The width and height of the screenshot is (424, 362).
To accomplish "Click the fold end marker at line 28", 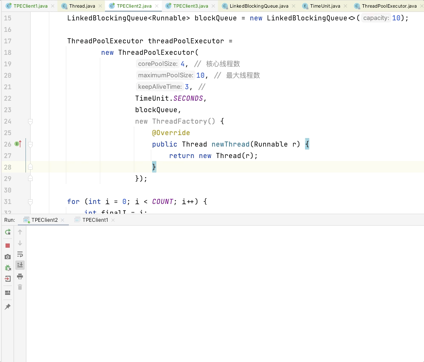I will (x=30, y=167).
